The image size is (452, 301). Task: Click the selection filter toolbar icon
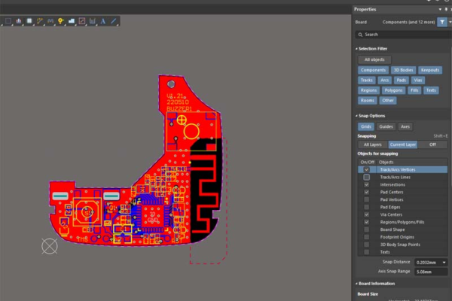click(x=10, y=21)
